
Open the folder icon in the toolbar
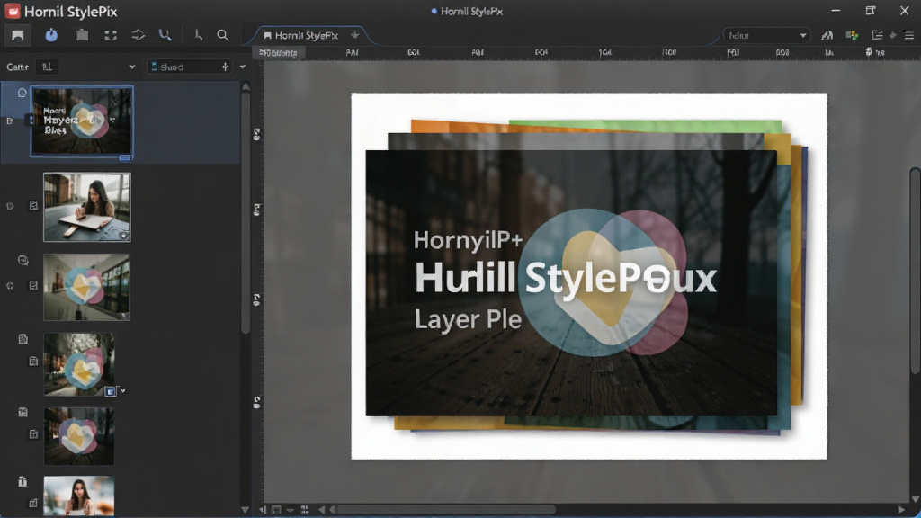(x=82, y=35)
